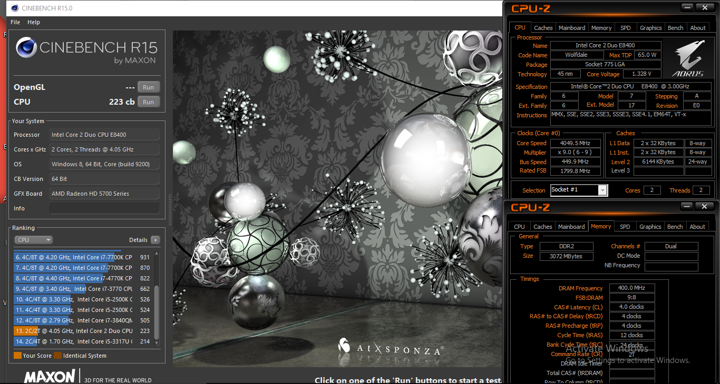Click Core Voltage value 1.328 V
Image resolution: width=720 pixels, height=384 pixels.
[641, 74]
